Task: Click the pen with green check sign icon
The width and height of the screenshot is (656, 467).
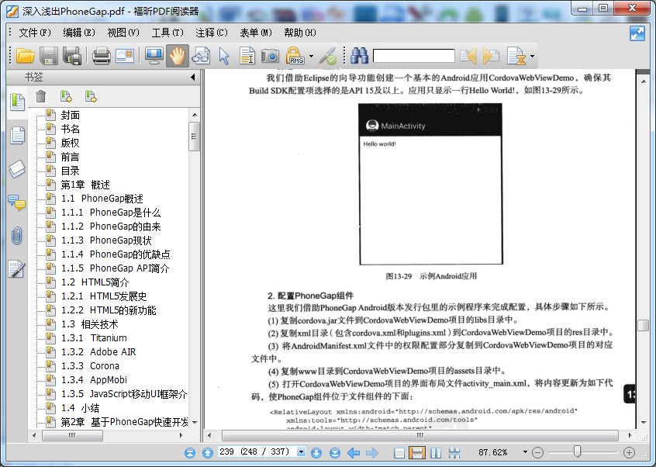Action: (327, 56)
